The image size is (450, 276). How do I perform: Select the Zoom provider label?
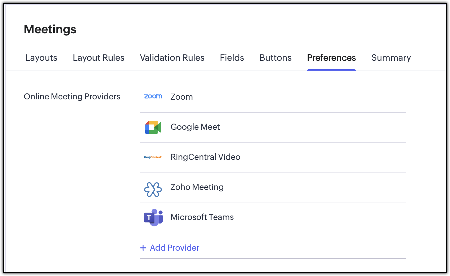[182, 97]
